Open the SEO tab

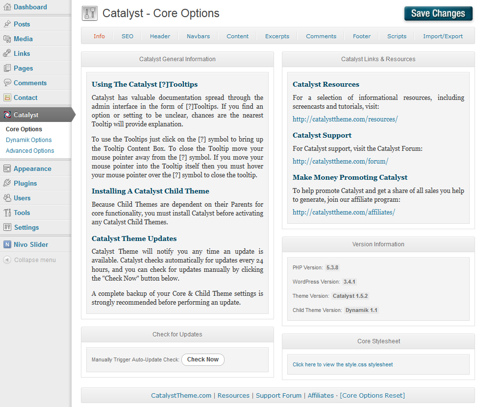(127, 36)
